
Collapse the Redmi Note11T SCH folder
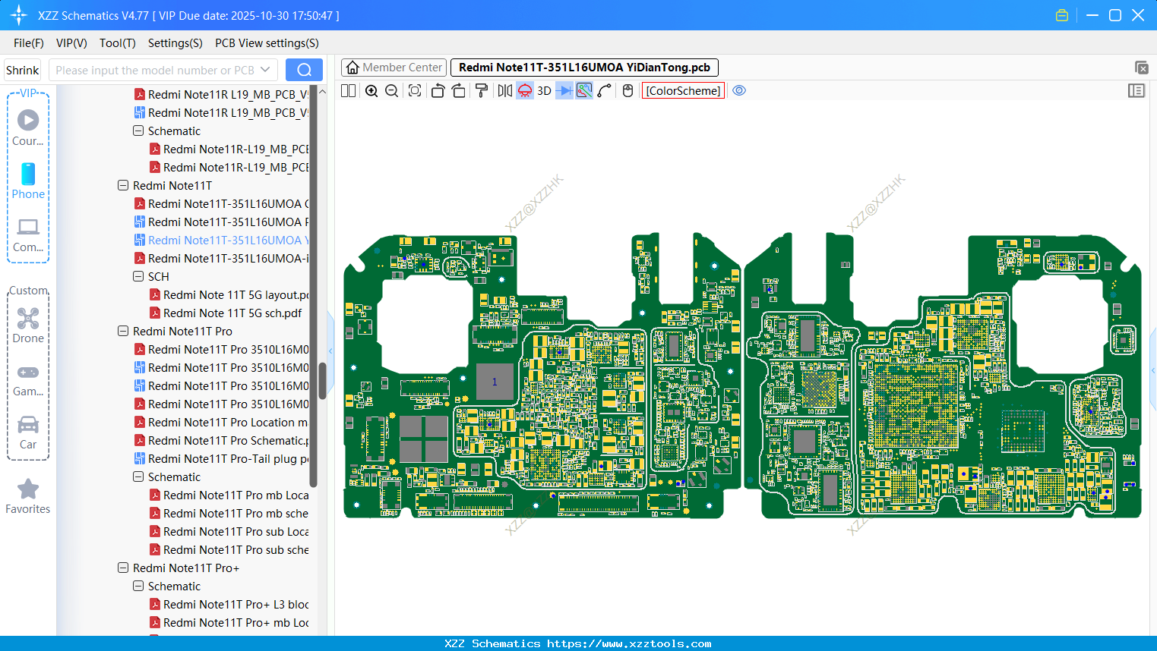138,276
